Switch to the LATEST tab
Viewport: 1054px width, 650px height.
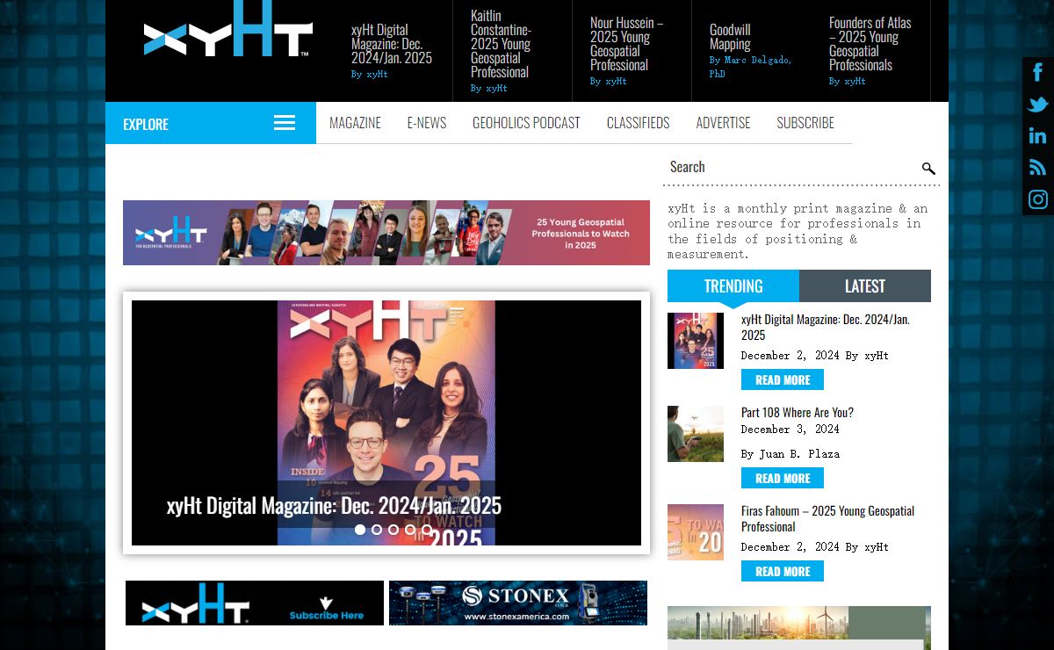coord(865,286)
